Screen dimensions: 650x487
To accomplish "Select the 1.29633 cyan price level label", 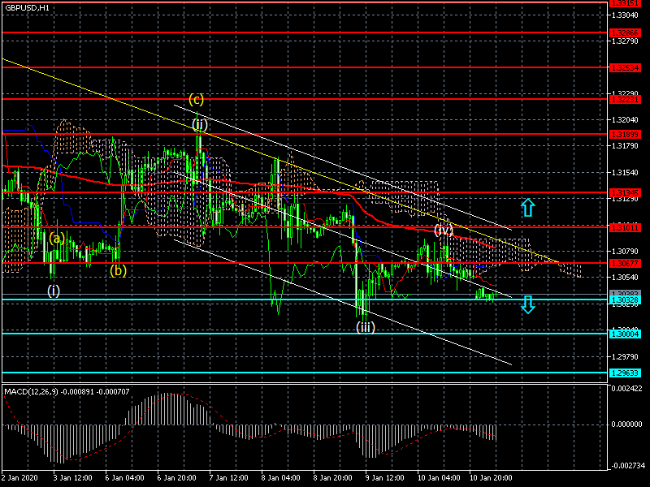I will tap(625, 373).
